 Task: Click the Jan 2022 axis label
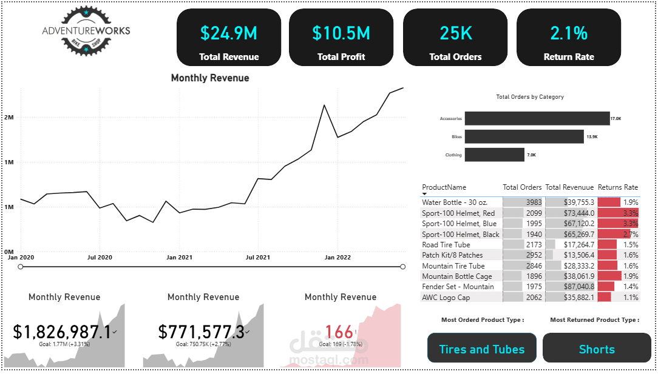click(337, 258)
